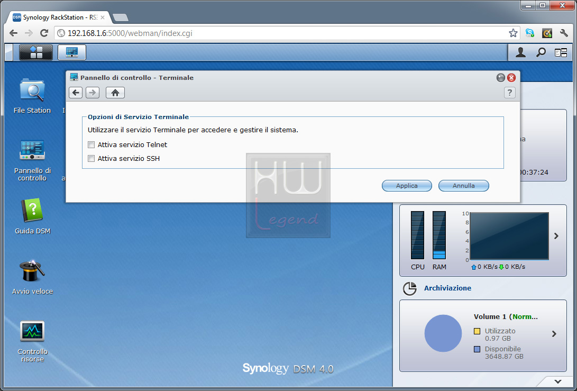Open a new browser tab
Screen dimensions: 577x391
121,17
